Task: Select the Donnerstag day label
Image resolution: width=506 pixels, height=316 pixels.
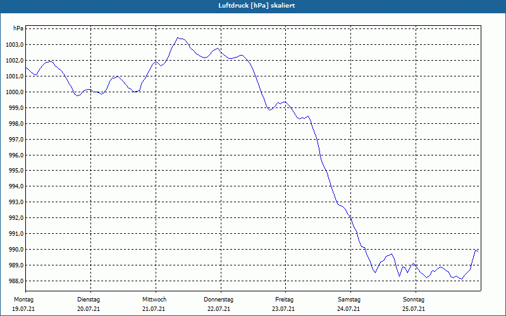Action: pos(218,300)
